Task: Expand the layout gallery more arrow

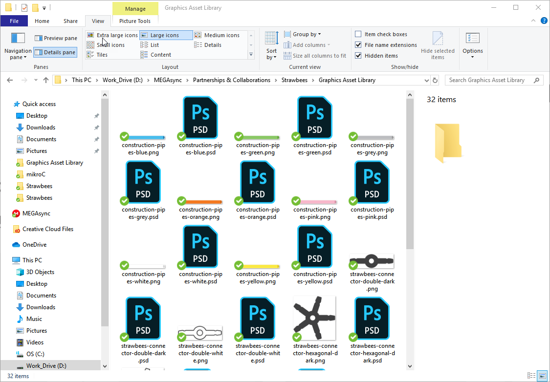Action: coord(251,54)
